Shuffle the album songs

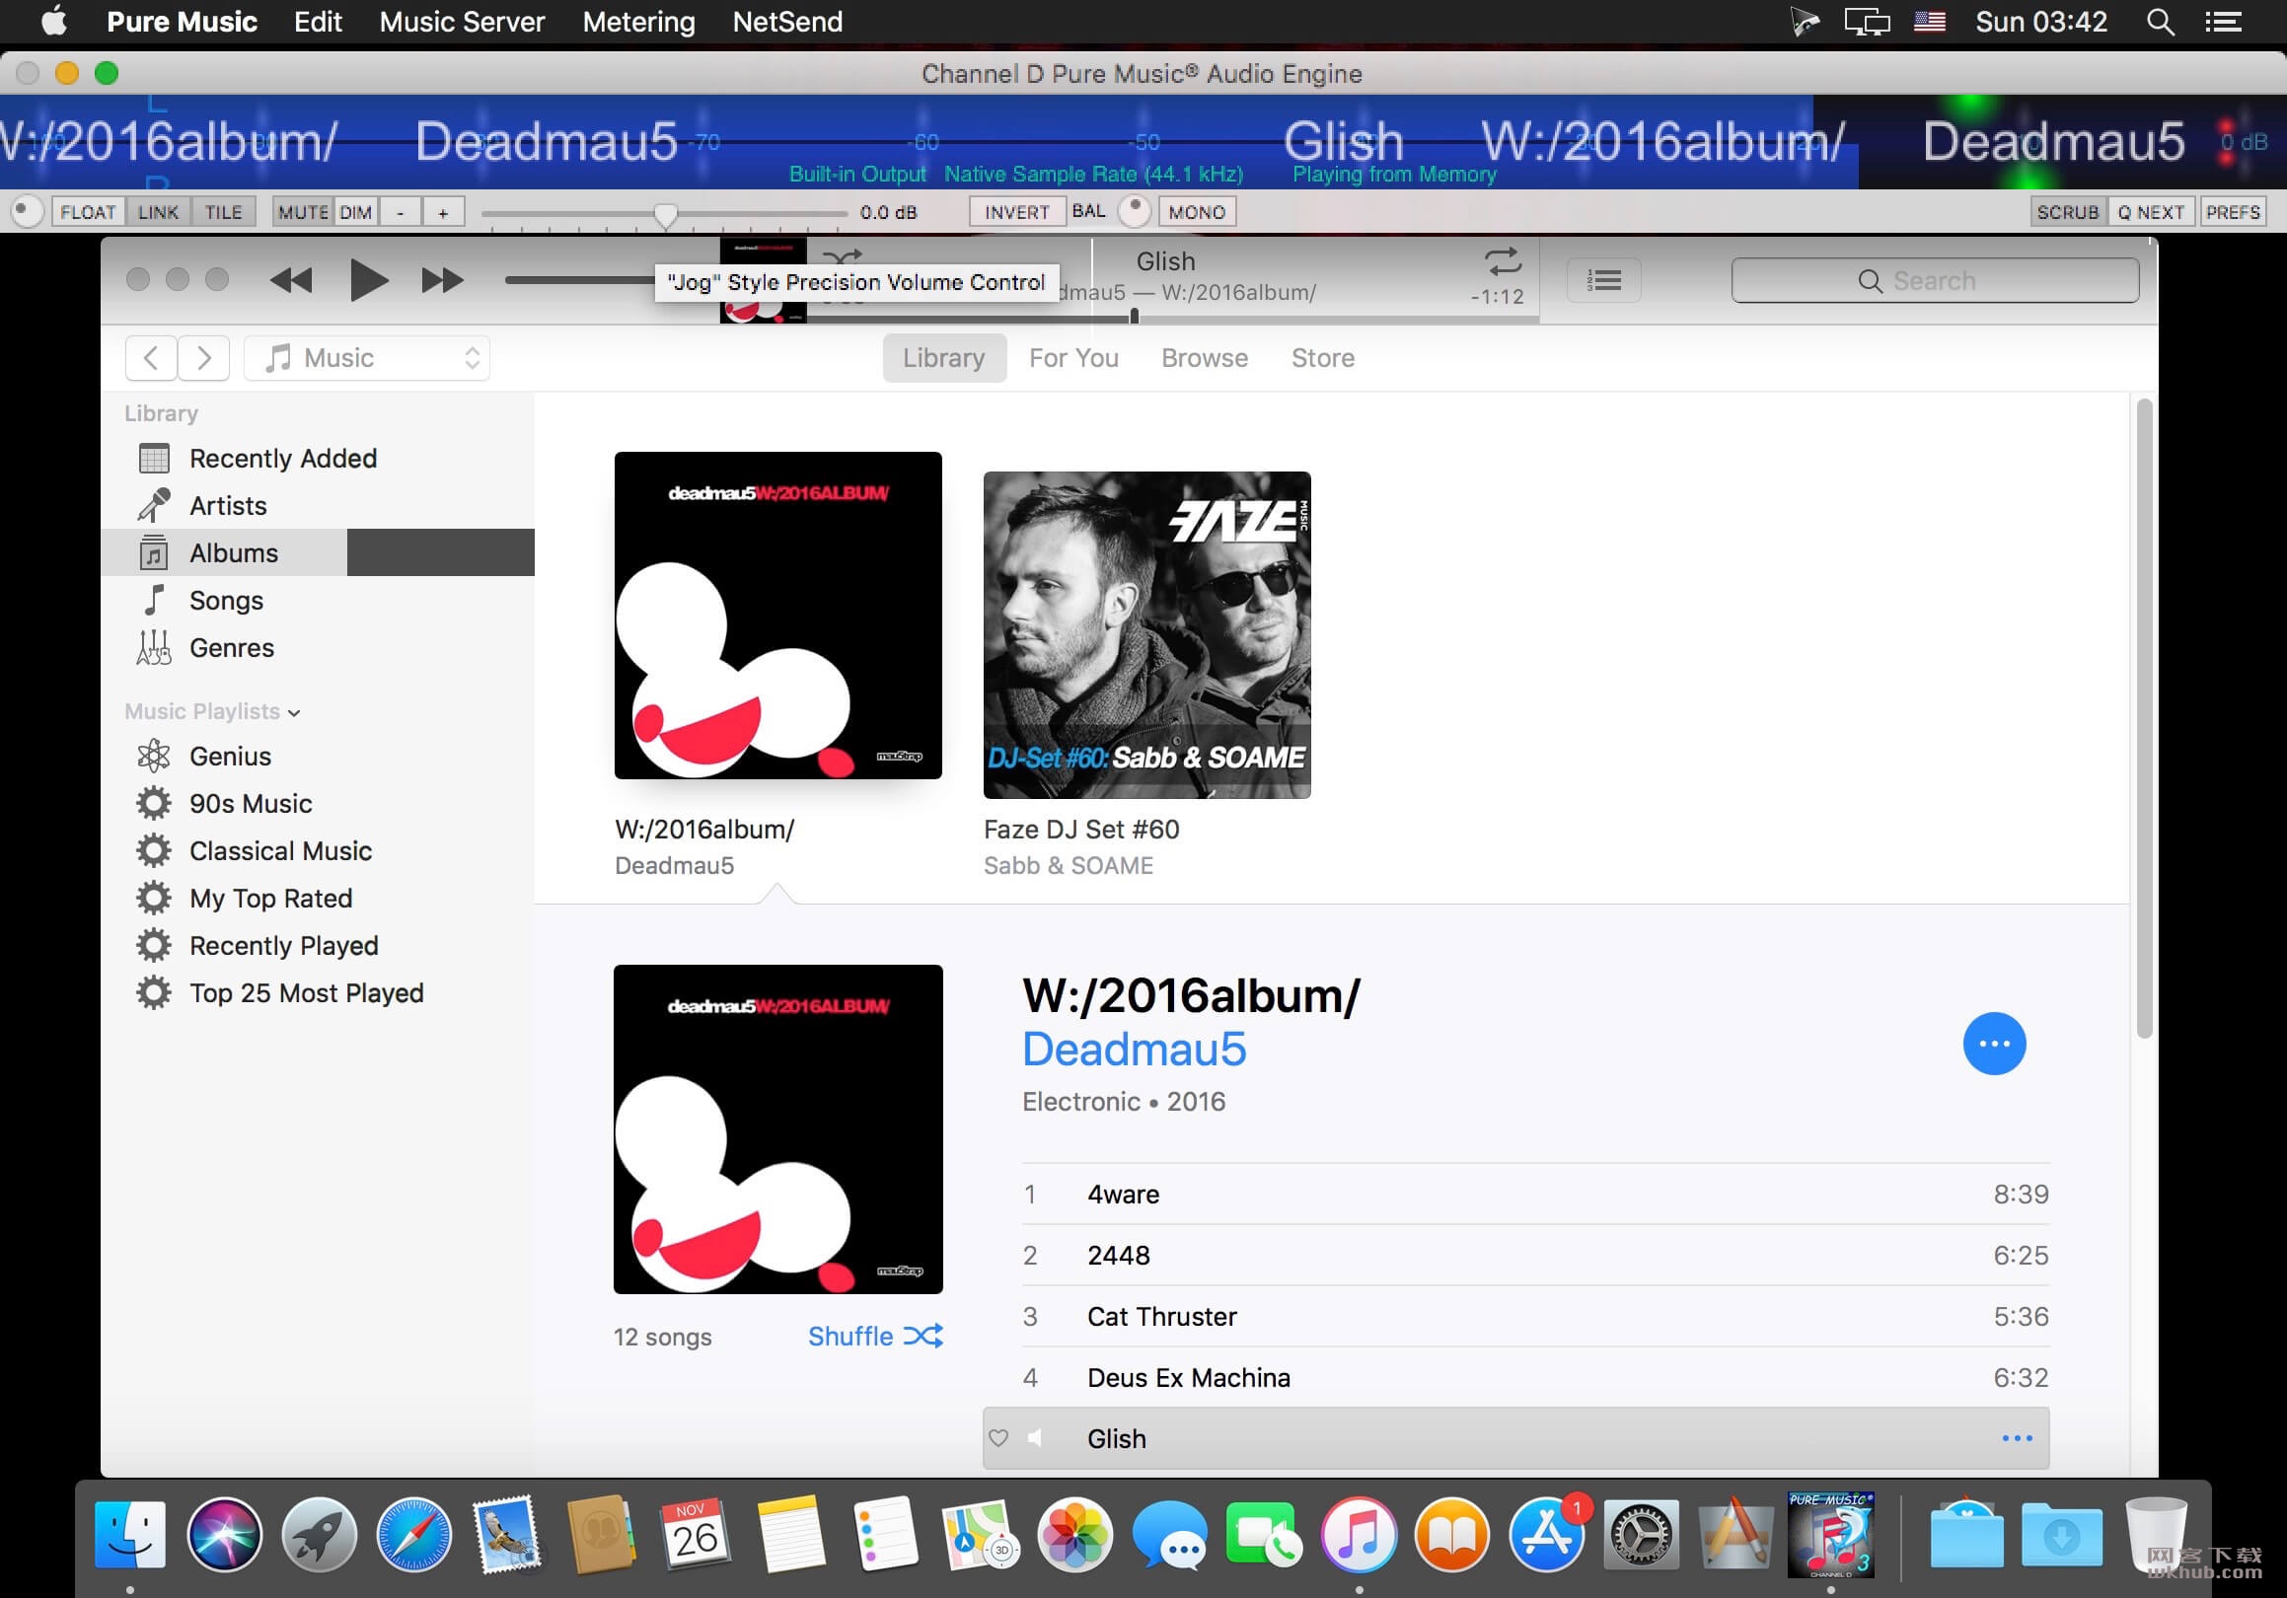click(874, 1337)
